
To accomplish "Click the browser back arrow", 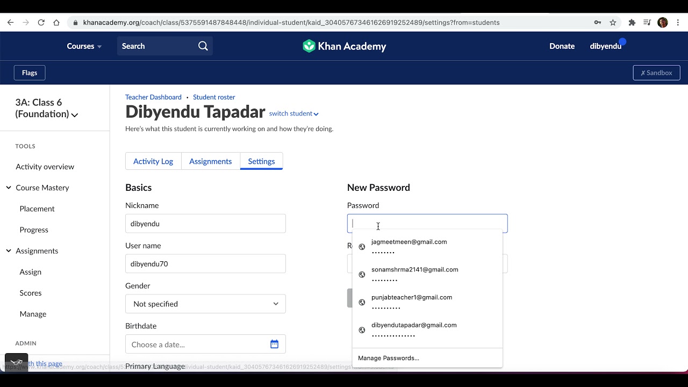I will coord(10,23).
